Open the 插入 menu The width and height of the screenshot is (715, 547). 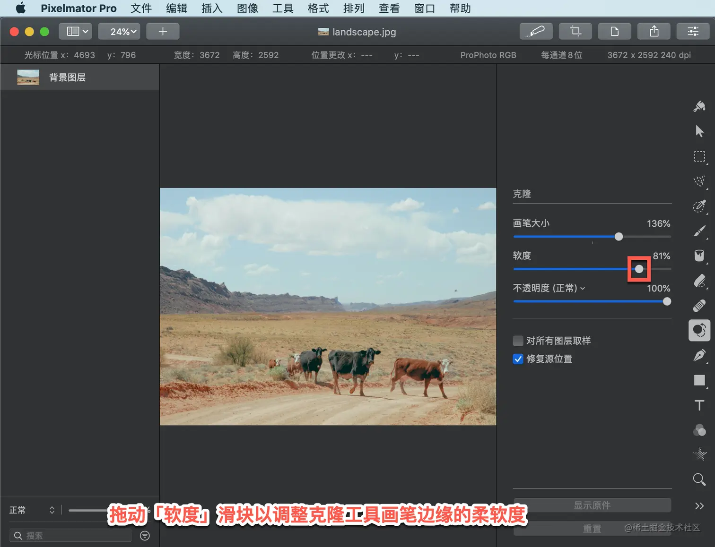point(212,9)
